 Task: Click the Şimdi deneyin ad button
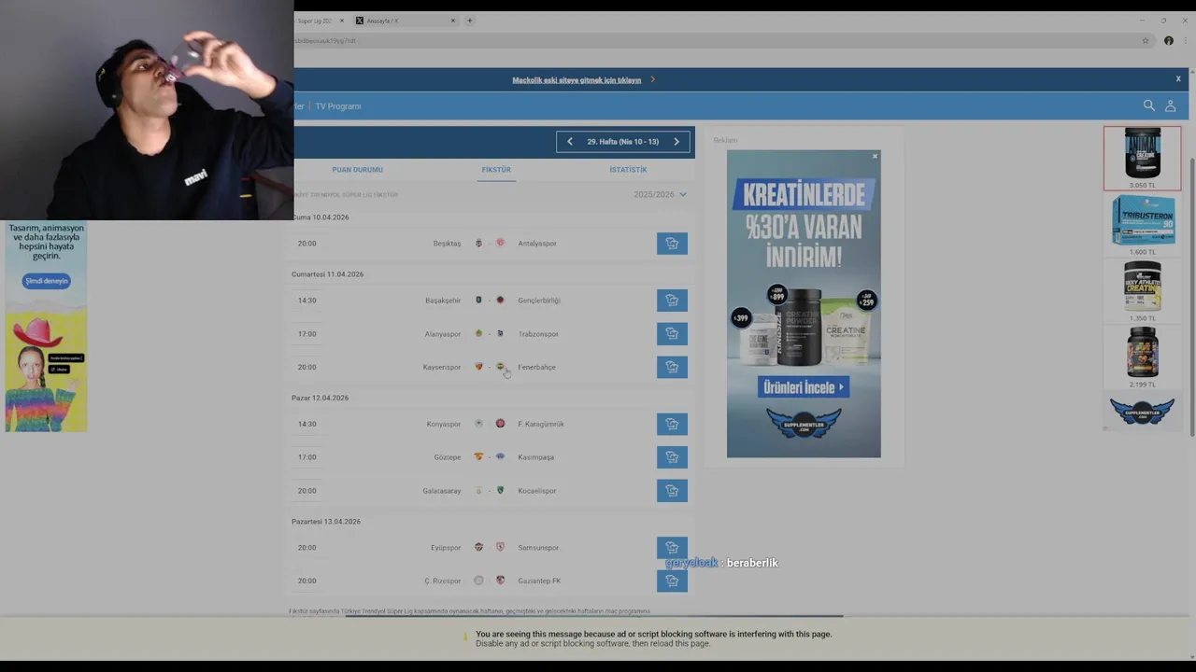click(47, 281)
